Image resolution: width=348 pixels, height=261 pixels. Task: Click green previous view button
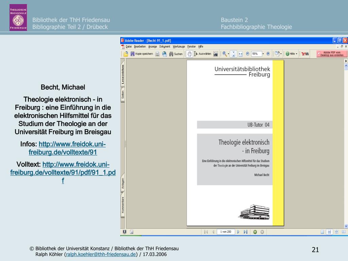255,232
